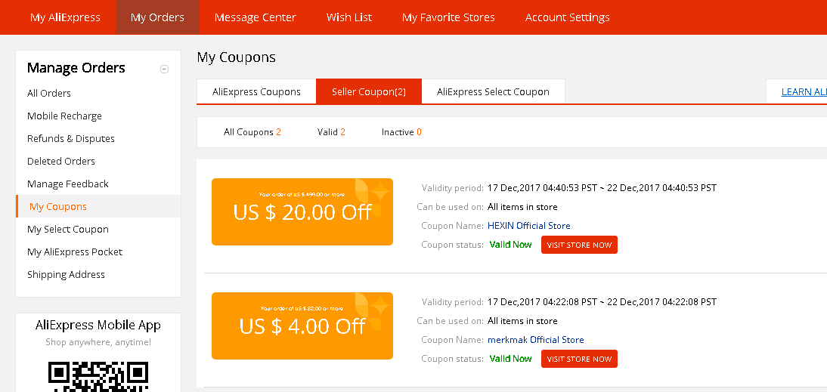Open My AliExpress Pocket

click(75, 252)
